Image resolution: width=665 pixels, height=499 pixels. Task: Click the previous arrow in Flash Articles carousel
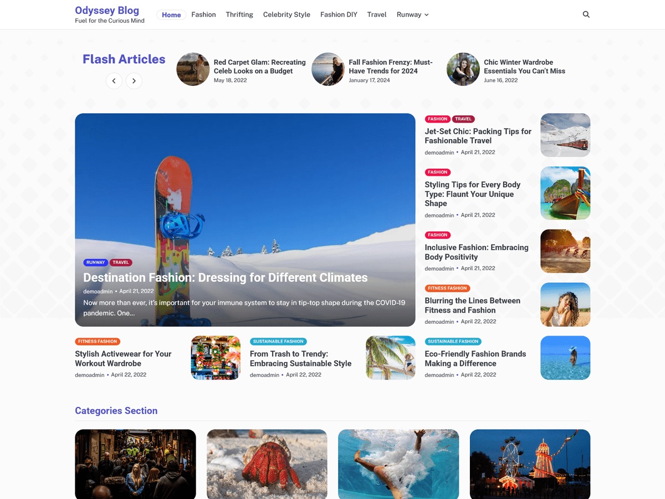click(114, 80)
